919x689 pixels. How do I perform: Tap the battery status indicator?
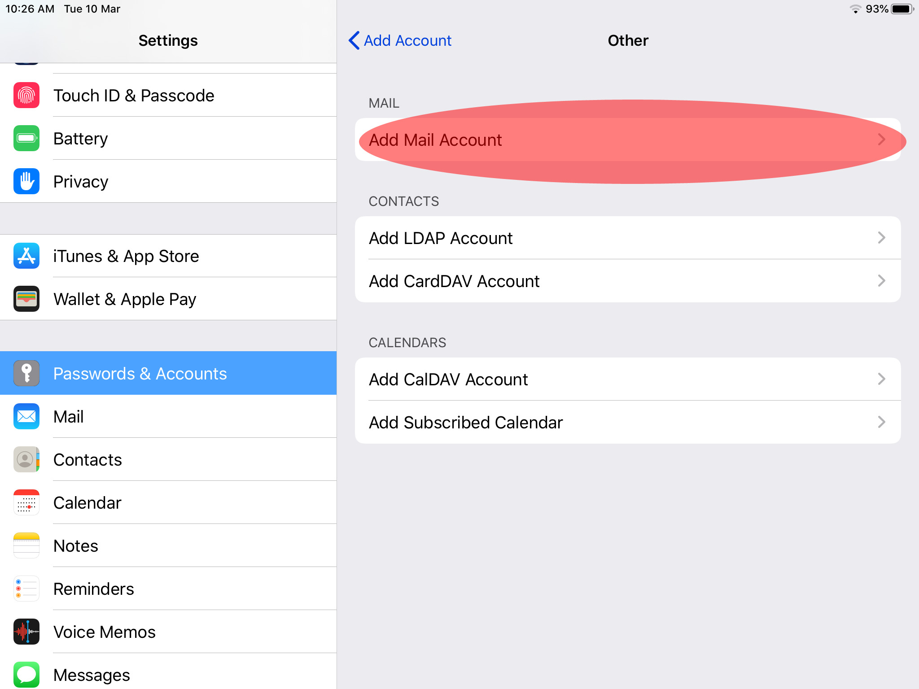click(x=902, y=9)
